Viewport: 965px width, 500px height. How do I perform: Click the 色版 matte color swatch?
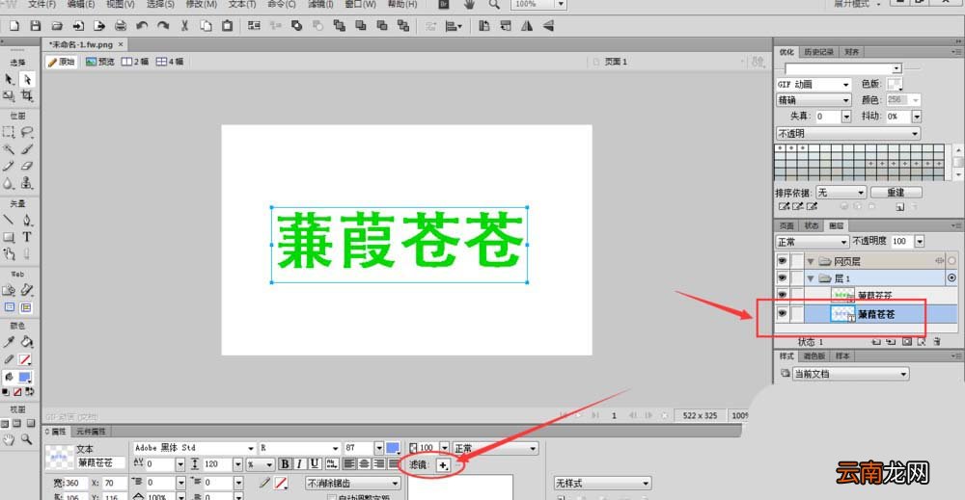pyautogui.click(x=895, y=84)
